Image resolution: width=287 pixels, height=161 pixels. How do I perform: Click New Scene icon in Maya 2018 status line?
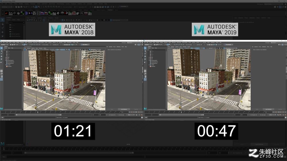tap(11, 45)
